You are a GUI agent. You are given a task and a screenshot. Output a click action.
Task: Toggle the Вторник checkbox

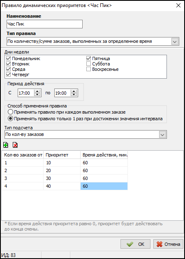(x=8, y=63)
